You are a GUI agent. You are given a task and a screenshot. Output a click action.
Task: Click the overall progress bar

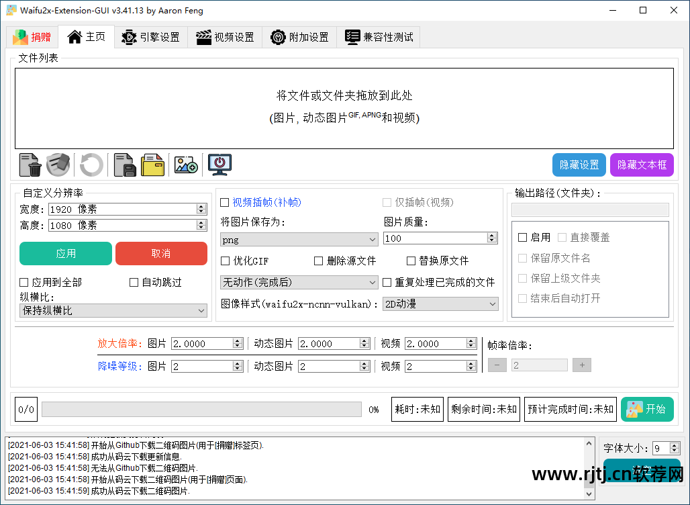click(x=201, y=409)
